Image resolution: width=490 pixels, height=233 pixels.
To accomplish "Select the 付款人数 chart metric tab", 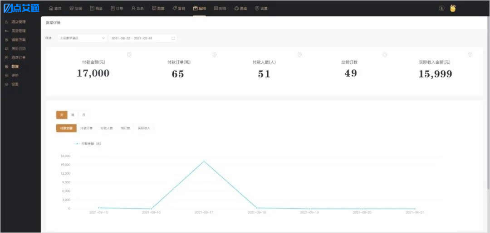I will point(107,128).
